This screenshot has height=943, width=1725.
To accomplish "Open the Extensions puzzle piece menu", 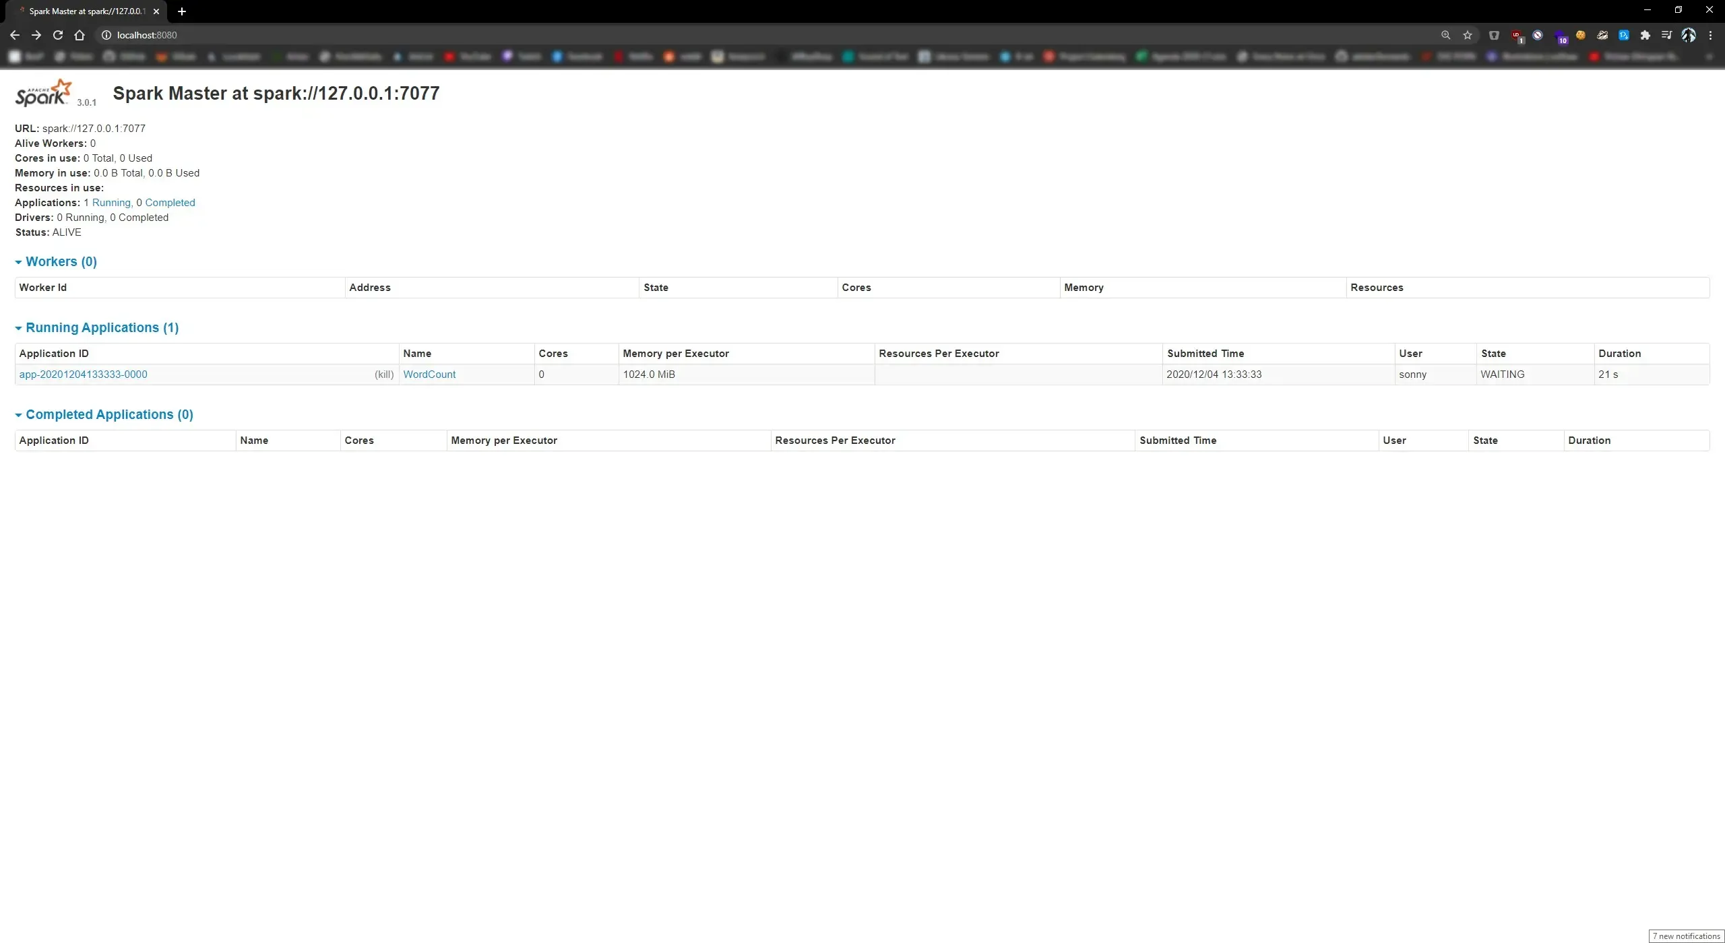I will 1645,35.
